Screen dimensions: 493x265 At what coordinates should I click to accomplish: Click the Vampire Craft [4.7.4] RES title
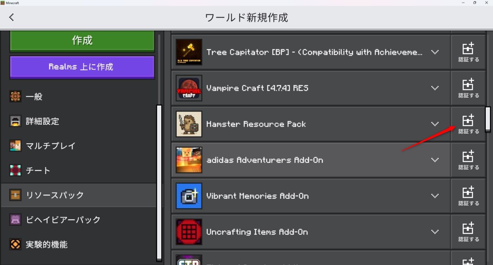tap(257, 88)
